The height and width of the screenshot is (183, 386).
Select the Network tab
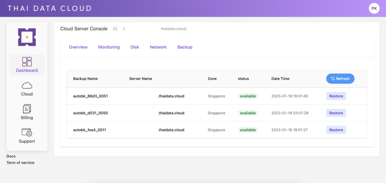(x=158, y=47)
